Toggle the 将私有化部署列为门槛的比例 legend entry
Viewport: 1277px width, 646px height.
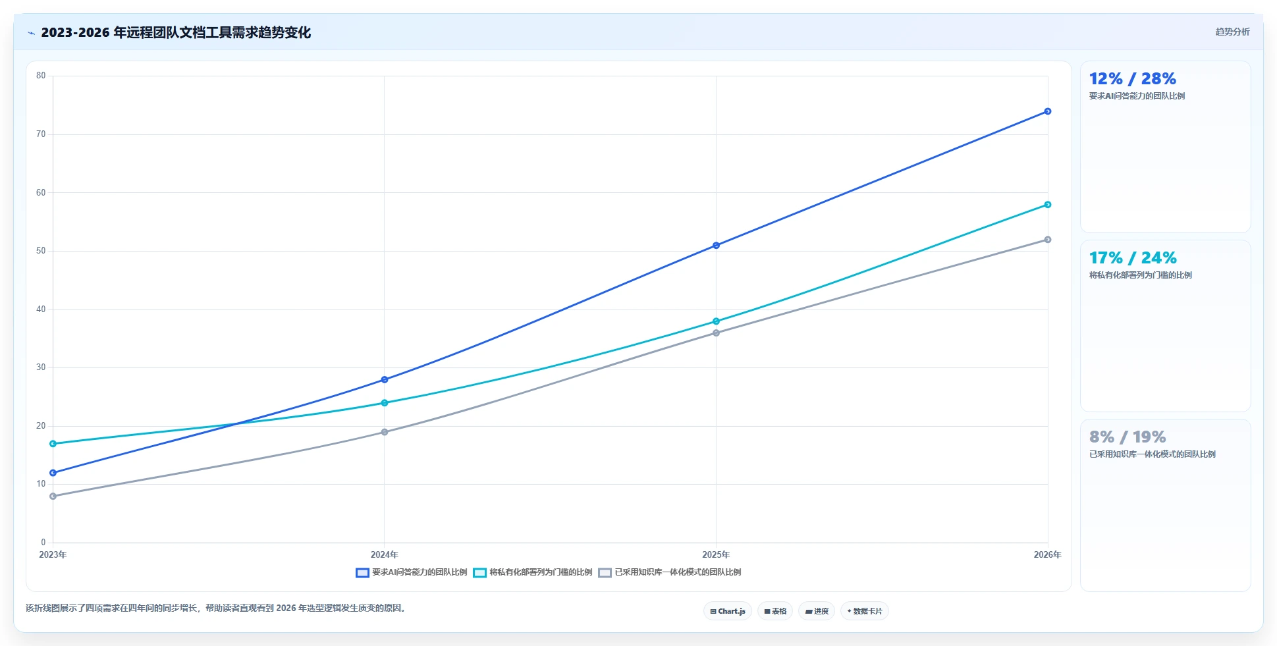pos(533,572)
